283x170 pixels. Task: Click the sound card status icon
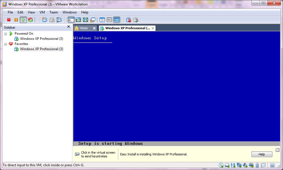[245, 165]
